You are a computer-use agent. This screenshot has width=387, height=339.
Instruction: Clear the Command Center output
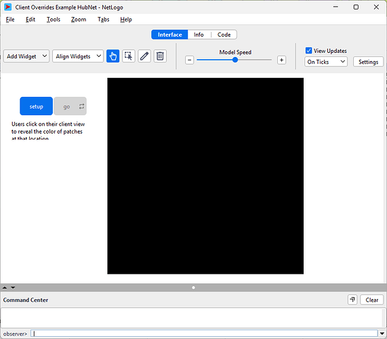point(371,300)
